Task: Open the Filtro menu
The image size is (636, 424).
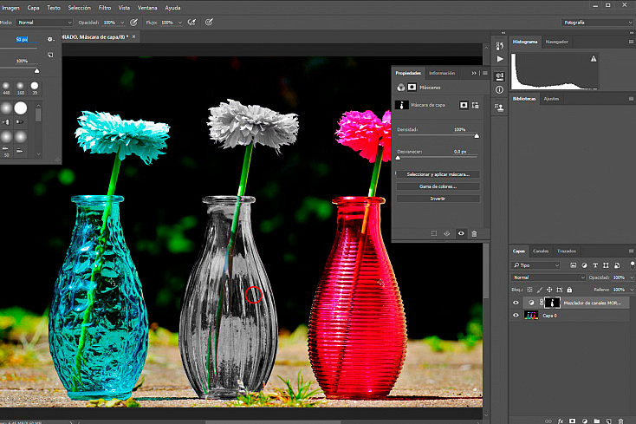Action: (x=105, y=8)
